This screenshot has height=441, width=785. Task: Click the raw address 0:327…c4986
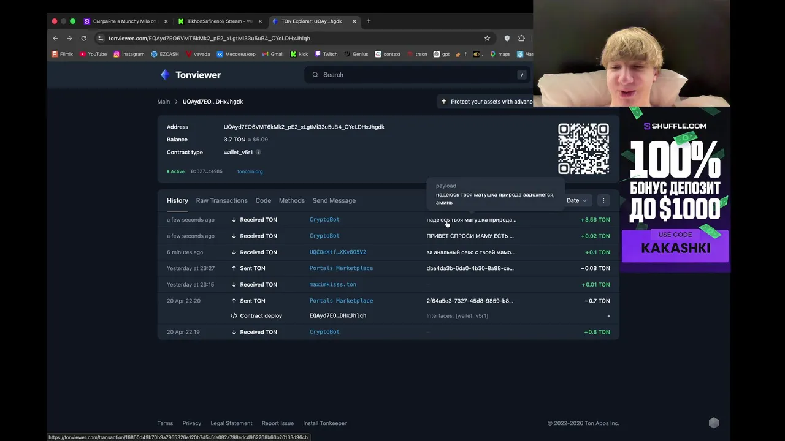(x=207, y=171)
